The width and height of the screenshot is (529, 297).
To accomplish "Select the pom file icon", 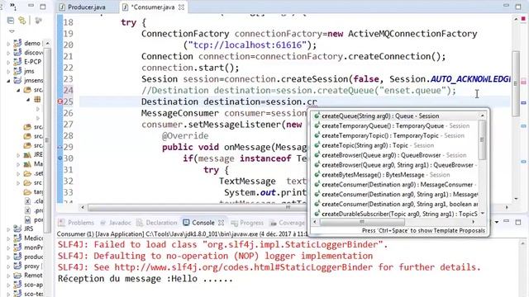I will pyautogui.click(x=27, y=220).
